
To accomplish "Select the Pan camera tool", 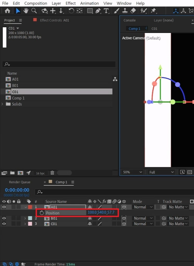I will click(x=53, y=11).
